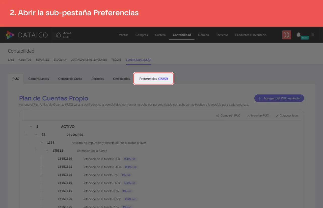Open Contabilidad in the top navigation

tap(182, 35)
